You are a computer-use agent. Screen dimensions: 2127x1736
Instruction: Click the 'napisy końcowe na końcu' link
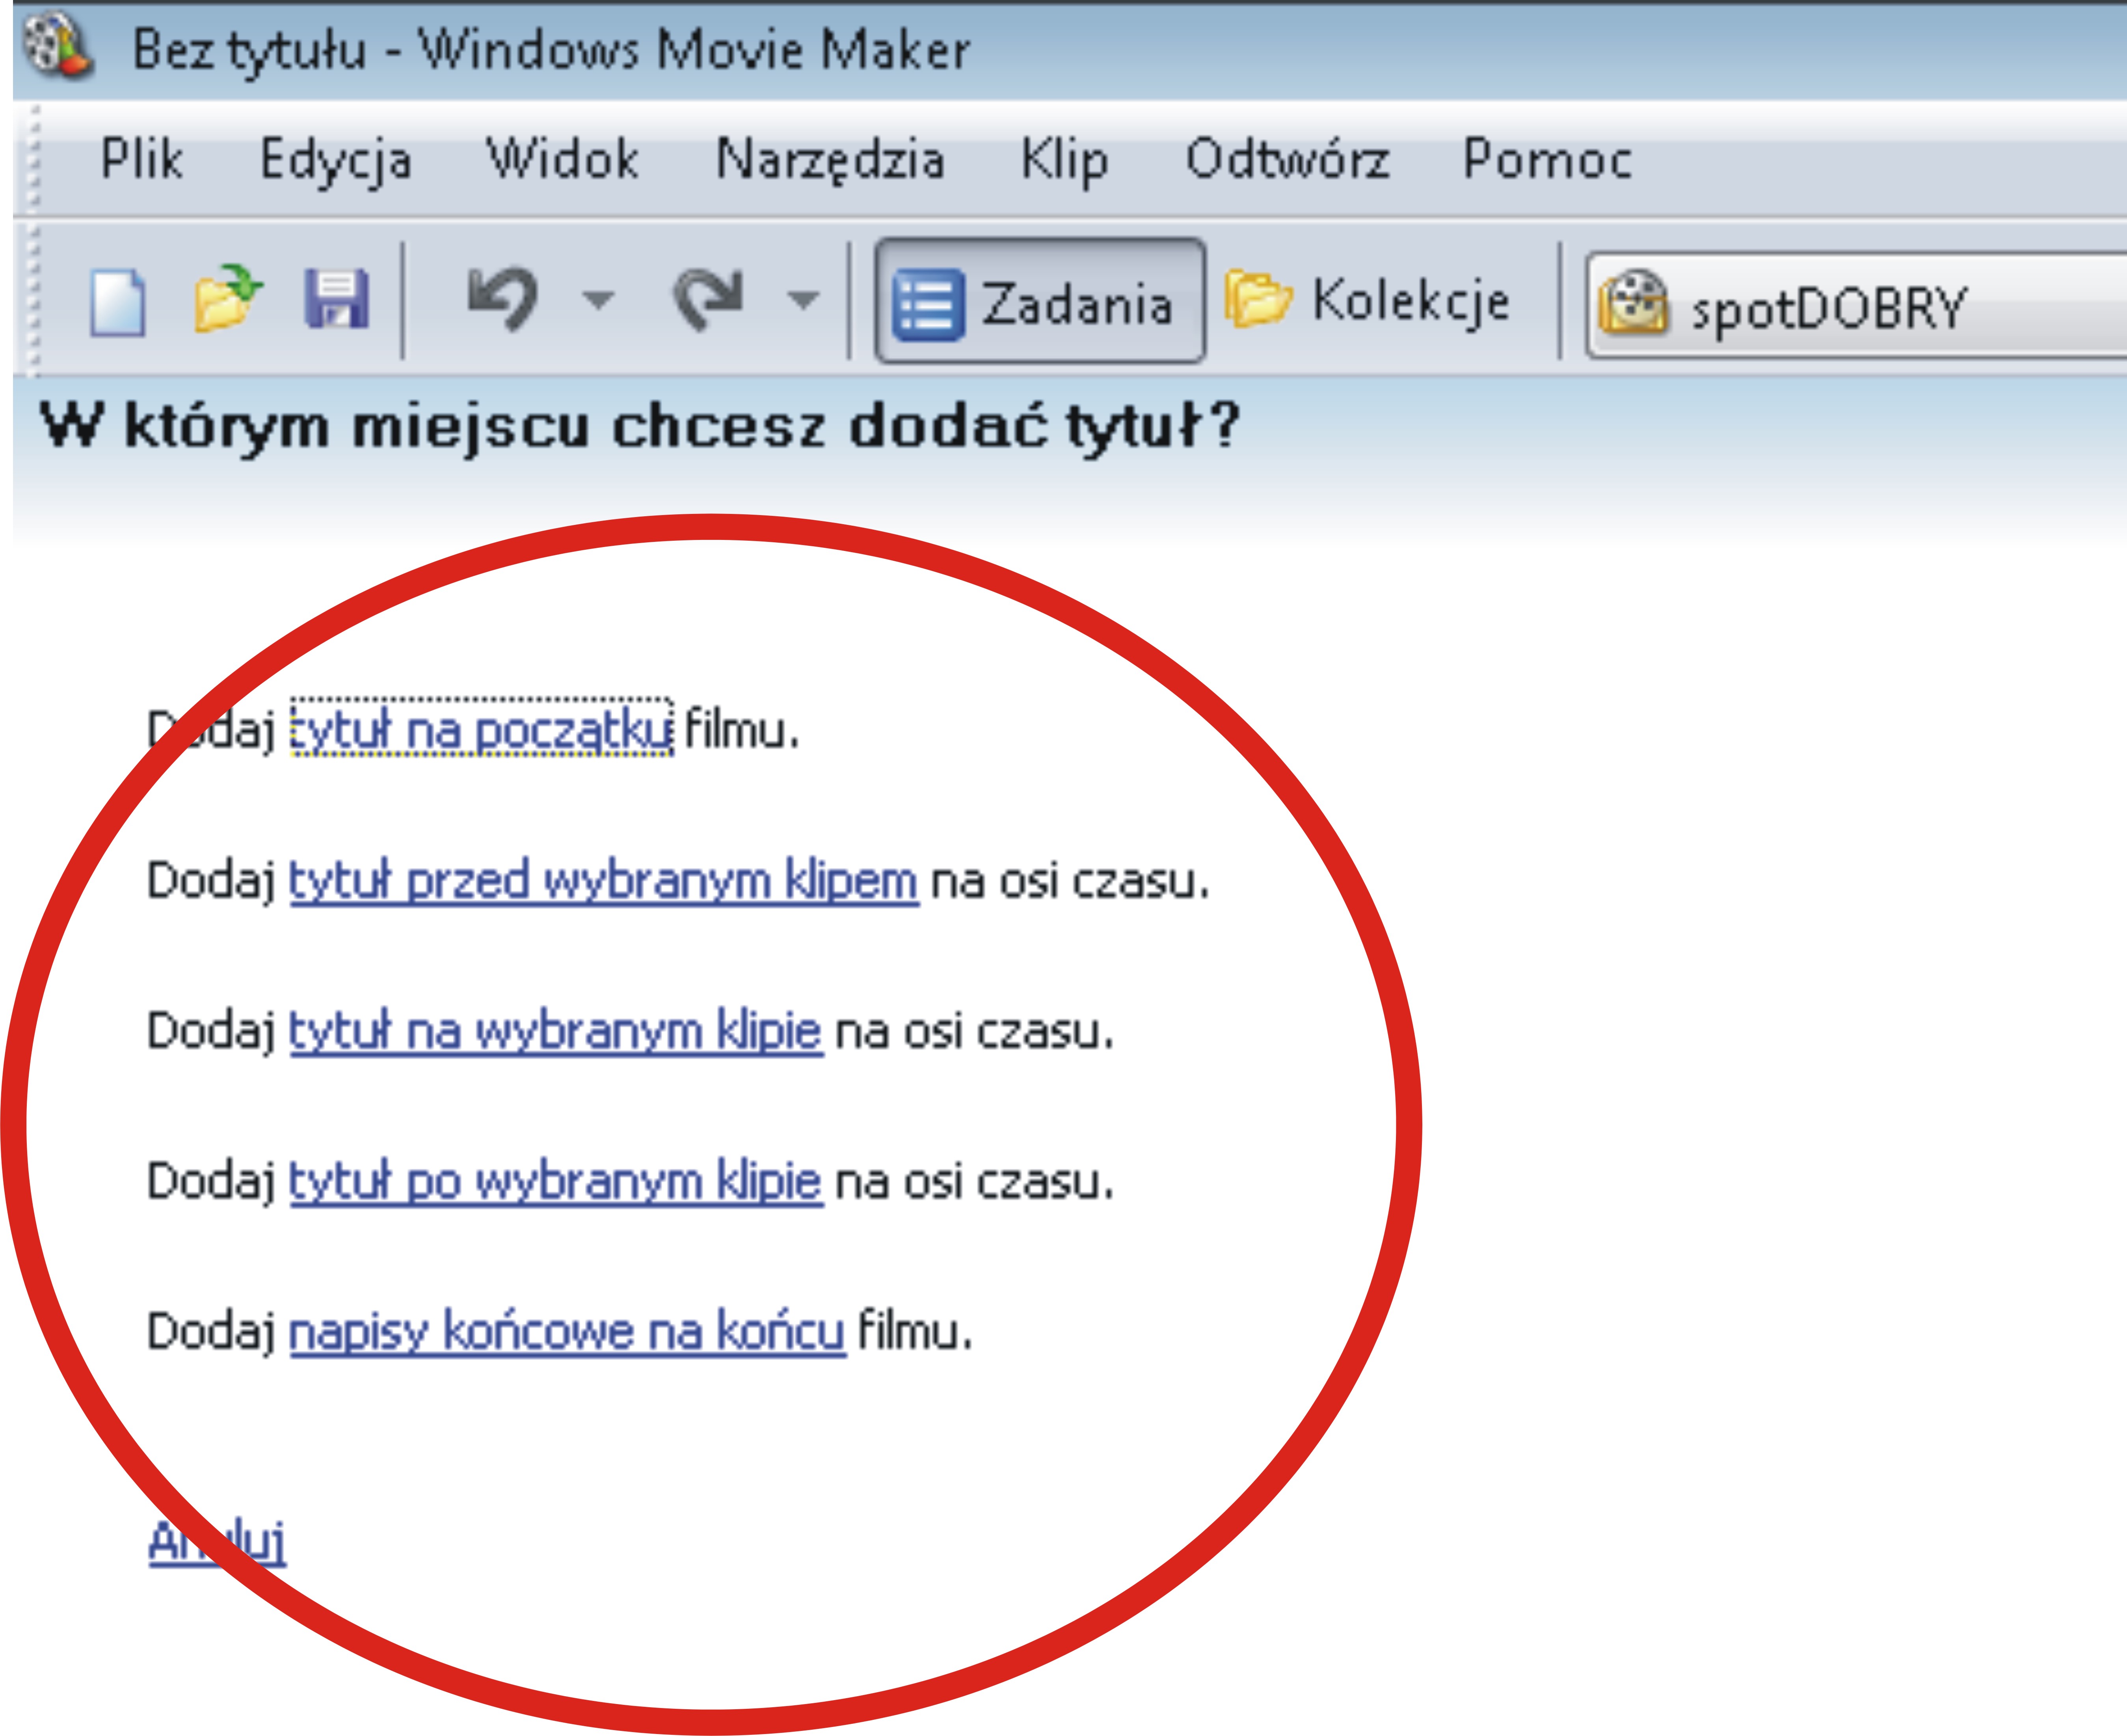click(567, 1332)
